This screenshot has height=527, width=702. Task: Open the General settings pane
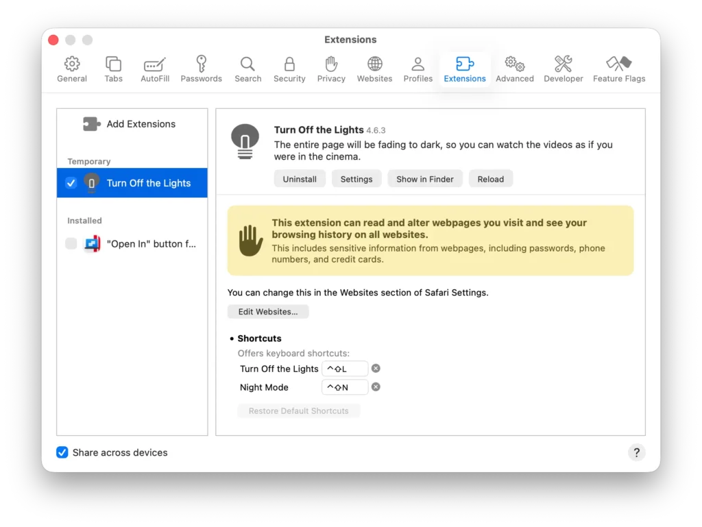point(72,69)
